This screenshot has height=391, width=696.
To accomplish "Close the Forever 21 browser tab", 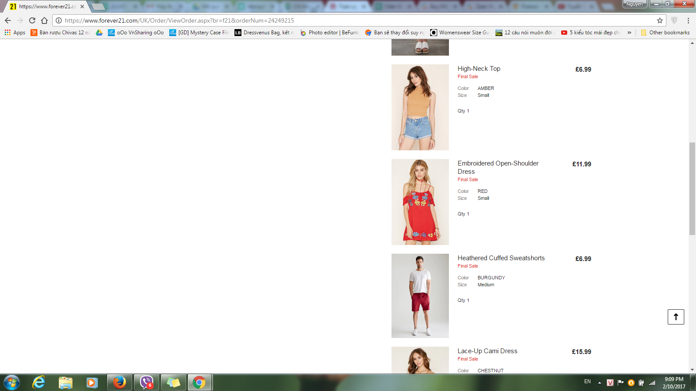I will click(82, 7).
